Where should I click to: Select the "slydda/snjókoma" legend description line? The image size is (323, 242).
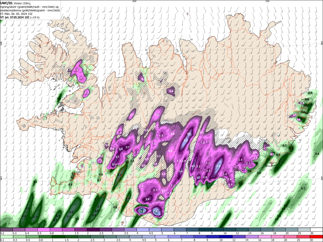(30, 10)
